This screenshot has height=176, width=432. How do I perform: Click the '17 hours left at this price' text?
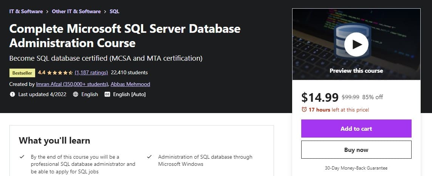[x=339, y=110]
